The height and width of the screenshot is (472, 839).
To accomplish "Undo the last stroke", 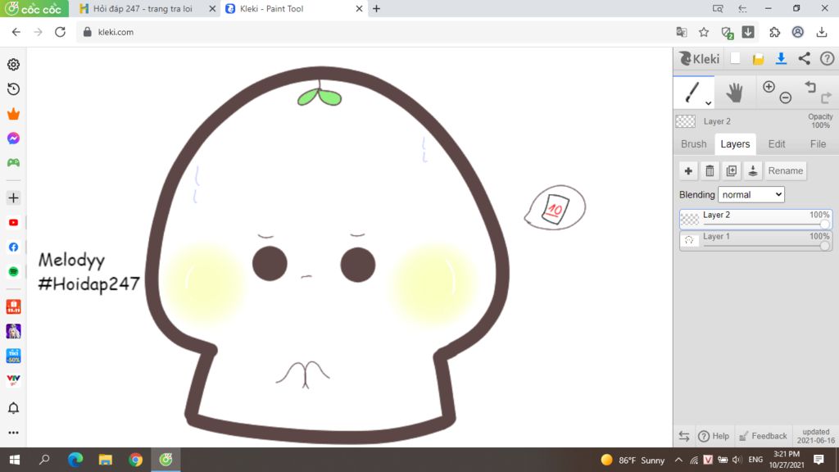I will (x=810, y=87).
